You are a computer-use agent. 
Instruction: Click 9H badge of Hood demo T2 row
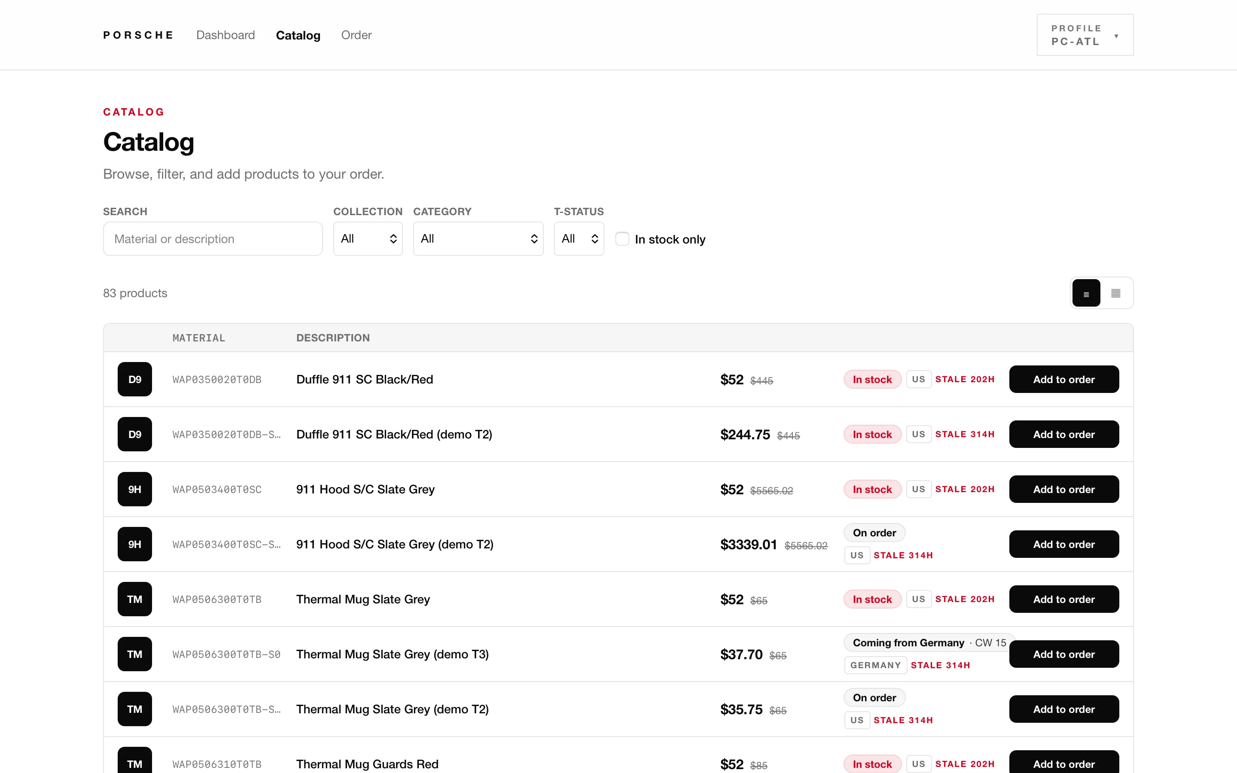point(135,544)
